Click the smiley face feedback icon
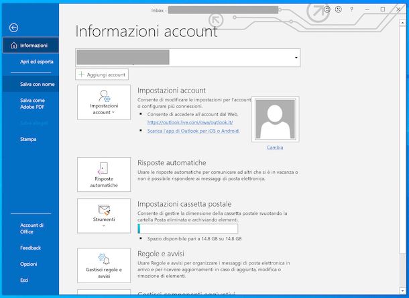 [x=327, y=9]
